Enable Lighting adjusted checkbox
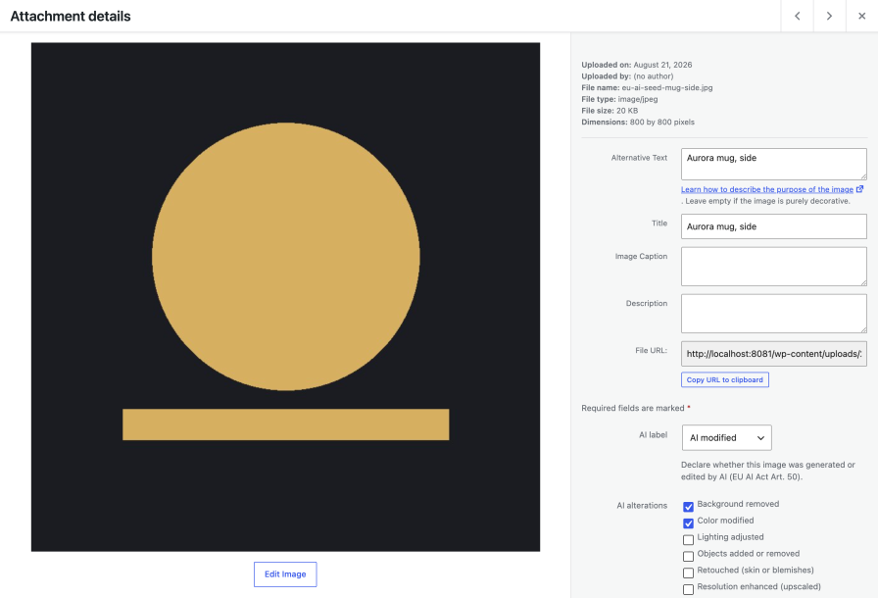Image resolution: width=878 pixels, height=598 pixels. click(x=688, y=540)
